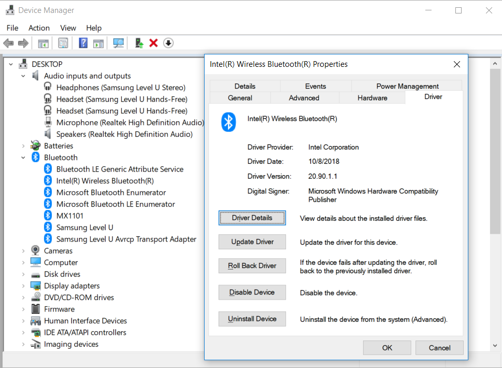
Task: Click Scan for hardware changes monitor icon
Action: 119,43
